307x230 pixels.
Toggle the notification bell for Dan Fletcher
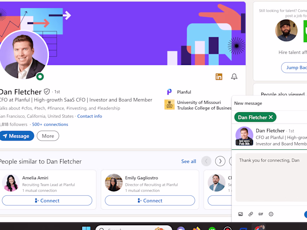(234, 77)
